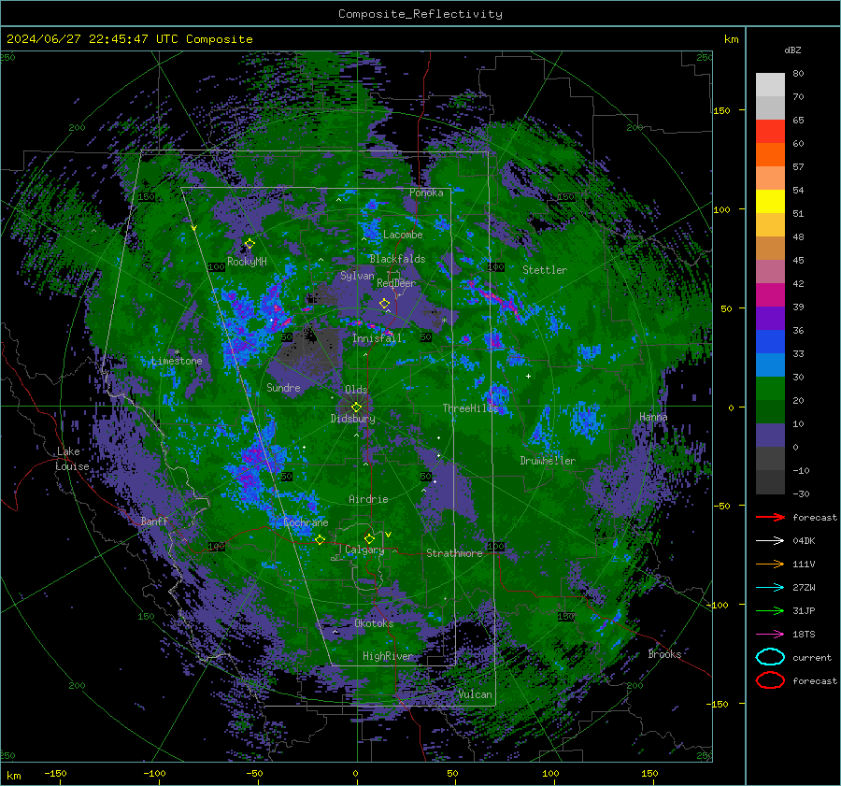
Task: Click the Blackfalds label on map
Action: pyautogui.click(x=397, y=259)
